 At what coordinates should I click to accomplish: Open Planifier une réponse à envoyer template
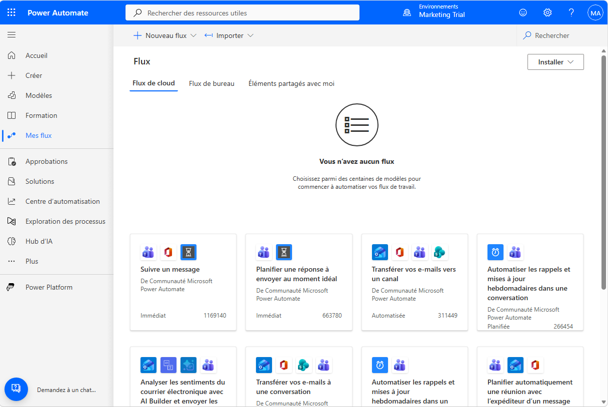point(299,282)
